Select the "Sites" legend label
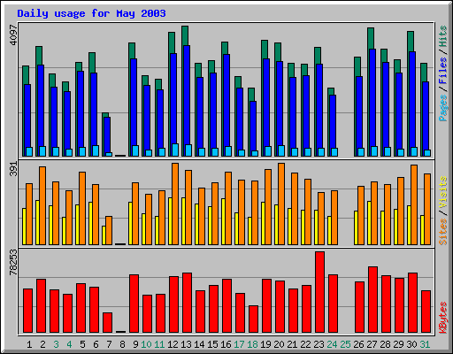The width and height of the screenshot is (453, 354). coord(443,232)
